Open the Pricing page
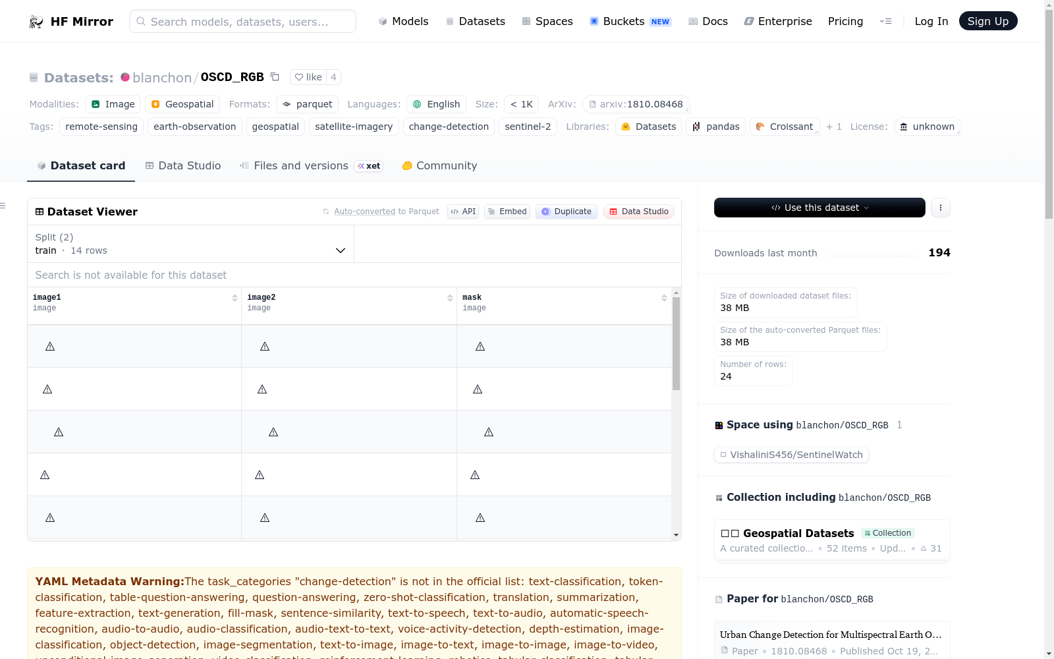 coord(845,22)
